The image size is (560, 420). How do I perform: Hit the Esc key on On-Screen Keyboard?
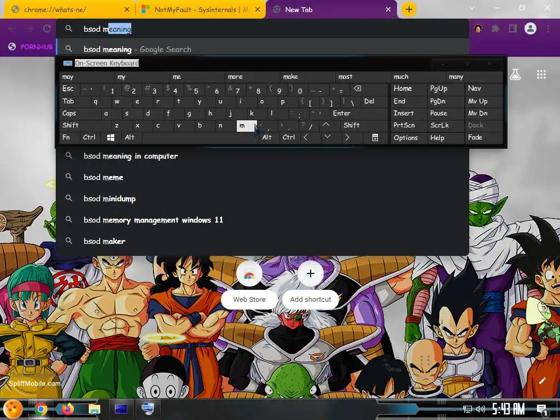click(69, 89)
